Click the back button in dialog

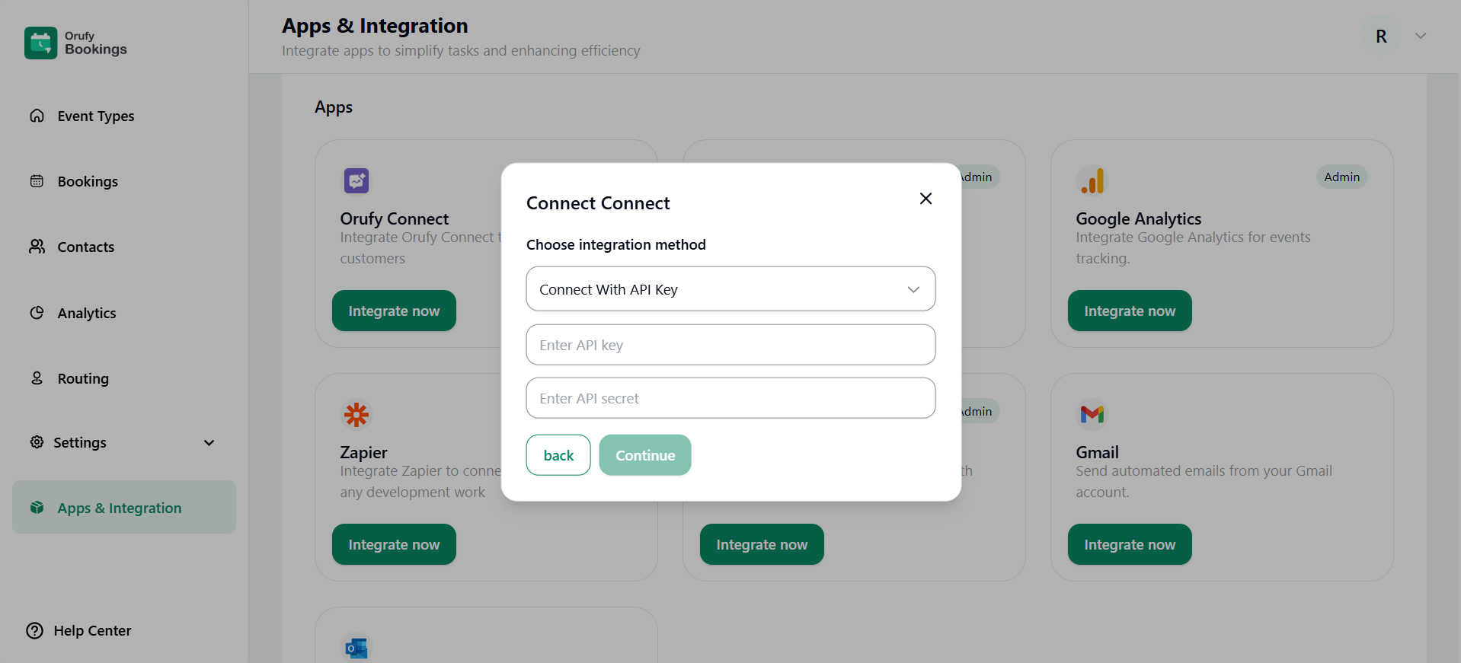click(558, 455)
